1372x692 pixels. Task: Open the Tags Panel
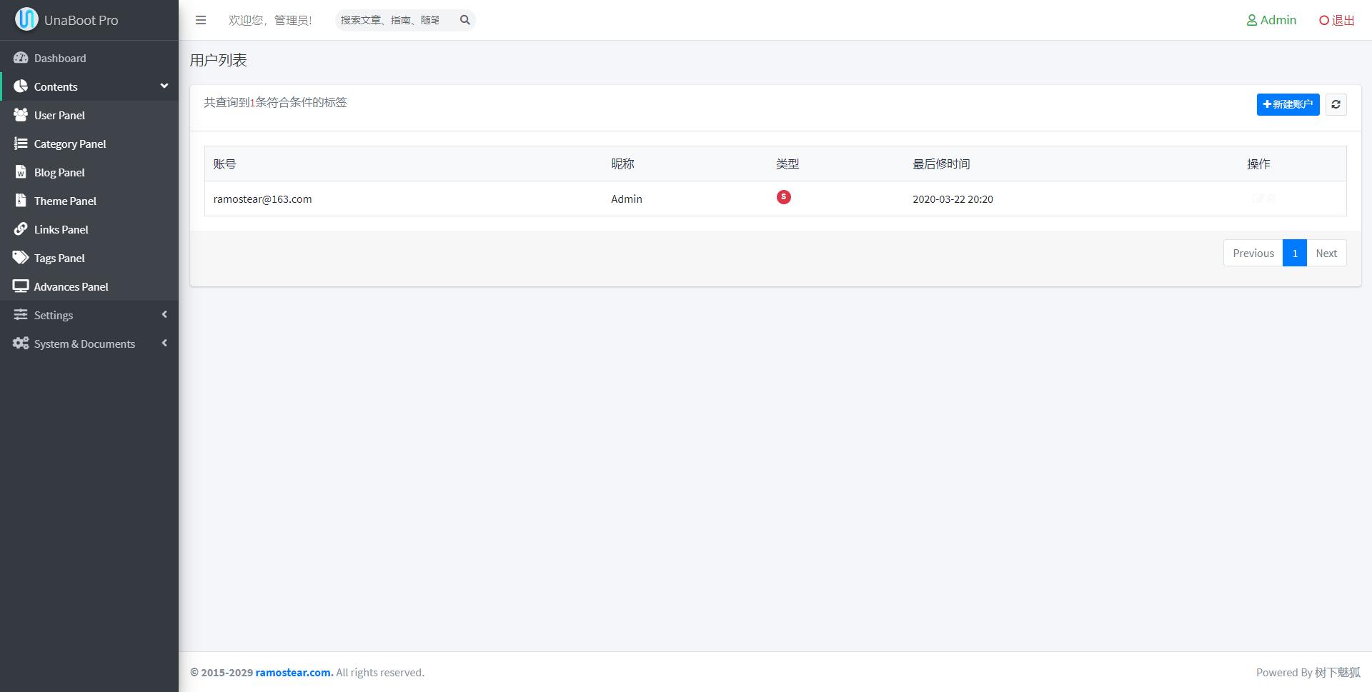coord(59,258)
